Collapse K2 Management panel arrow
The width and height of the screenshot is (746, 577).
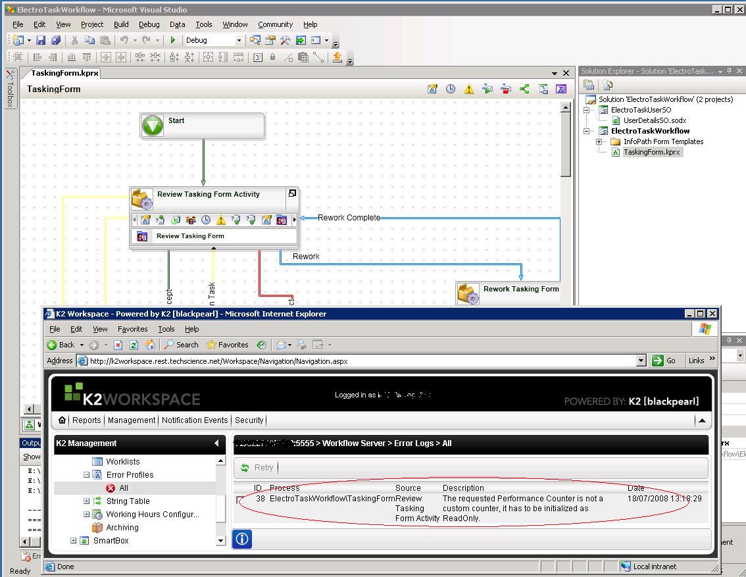(x=217, y=443)
